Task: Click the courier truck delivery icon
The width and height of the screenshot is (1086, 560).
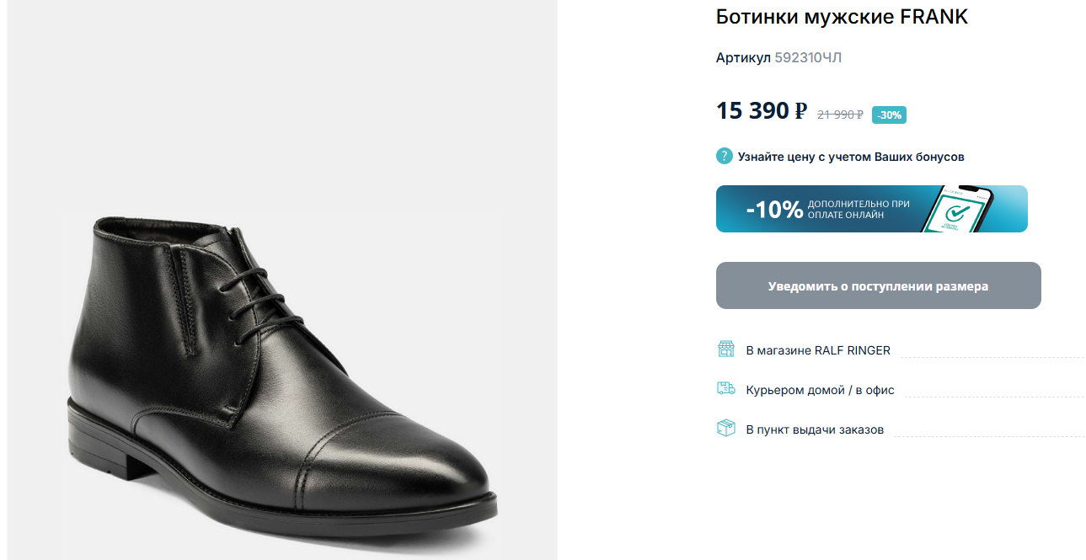Action: pyautogui.click(x=725, y=389)
